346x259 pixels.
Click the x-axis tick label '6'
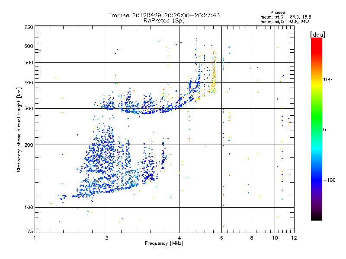tap(221, 238)
